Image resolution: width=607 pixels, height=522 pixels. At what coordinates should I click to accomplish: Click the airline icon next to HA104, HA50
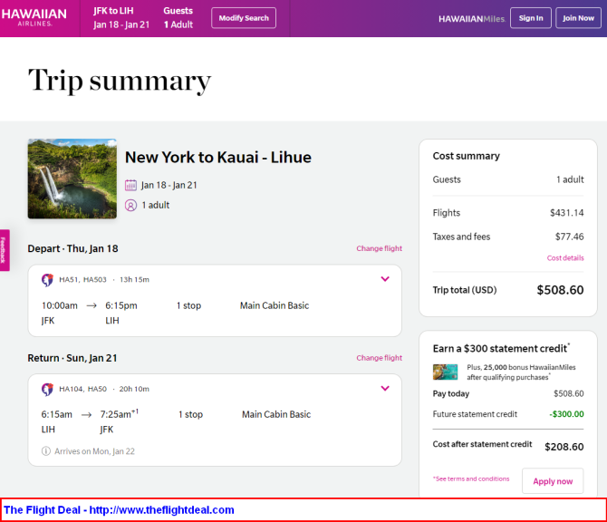point(47,389)
